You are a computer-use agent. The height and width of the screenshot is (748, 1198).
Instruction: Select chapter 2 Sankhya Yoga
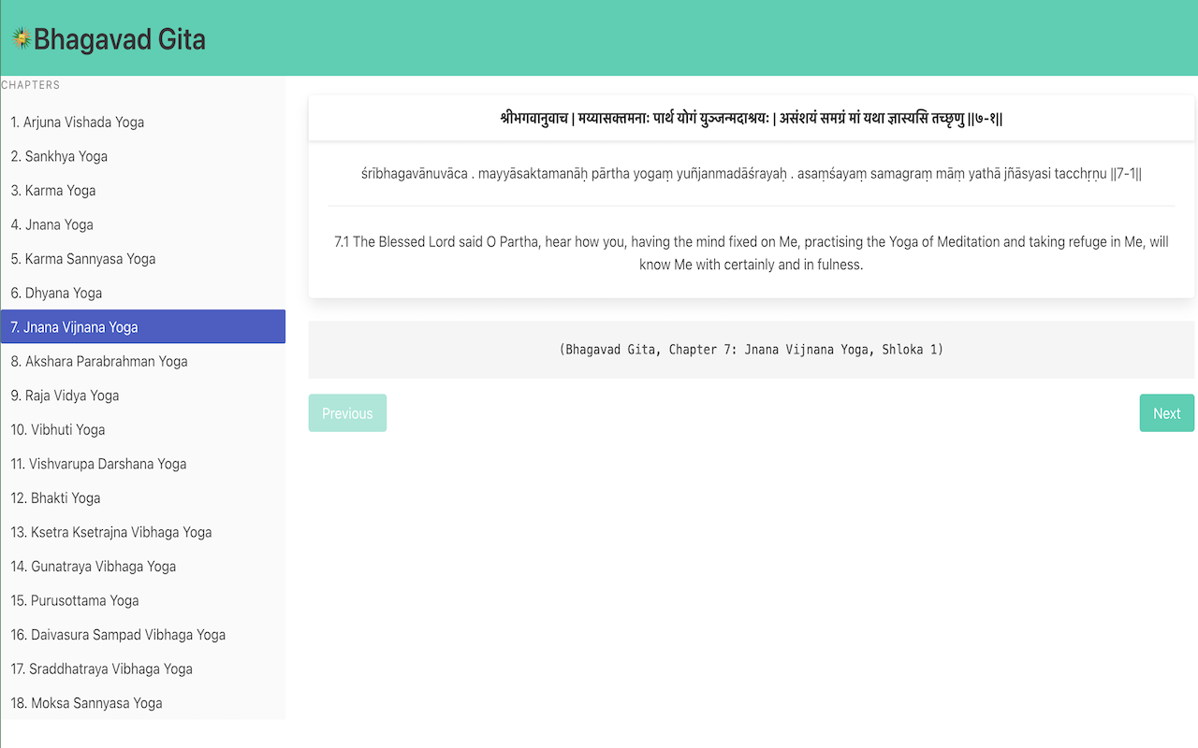click(143, 156)
